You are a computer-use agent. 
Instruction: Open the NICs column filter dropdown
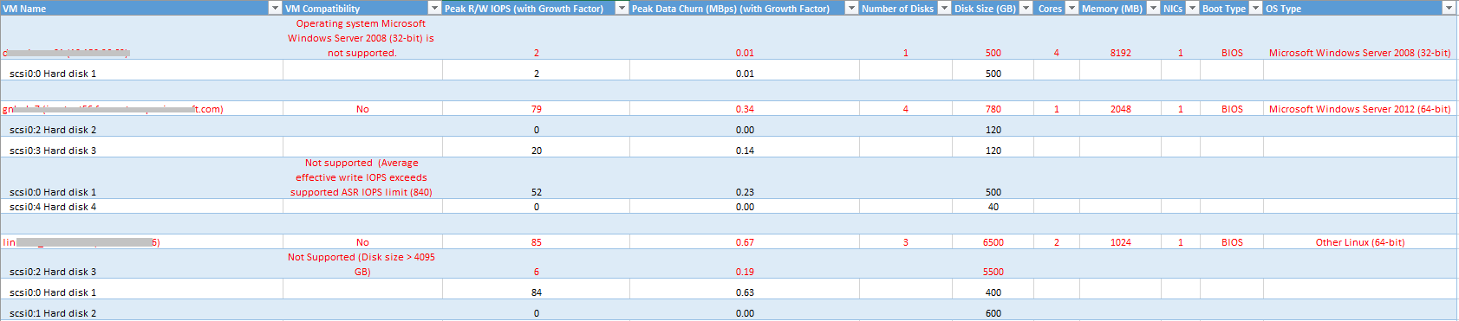[x=1192, y=8]
